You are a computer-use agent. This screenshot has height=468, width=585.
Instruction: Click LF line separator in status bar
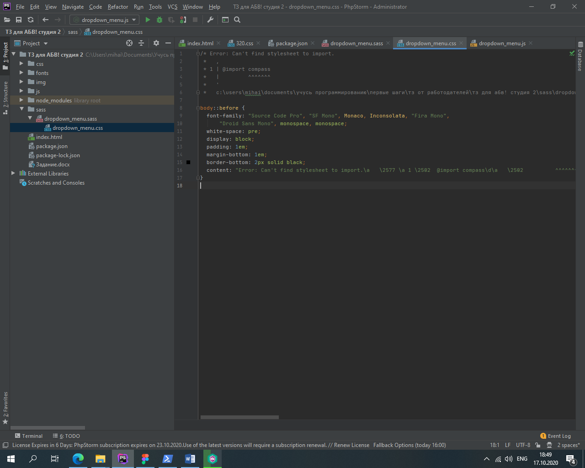click(x=508, y=445)
